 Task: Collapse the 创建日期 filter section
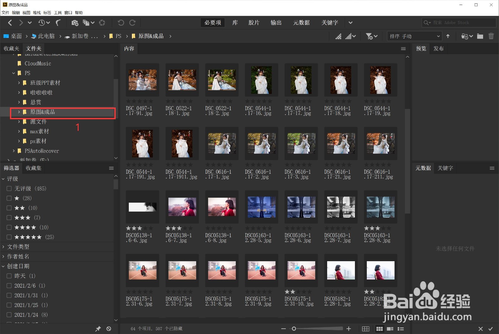pyautogui.click(x=3, y=266)
